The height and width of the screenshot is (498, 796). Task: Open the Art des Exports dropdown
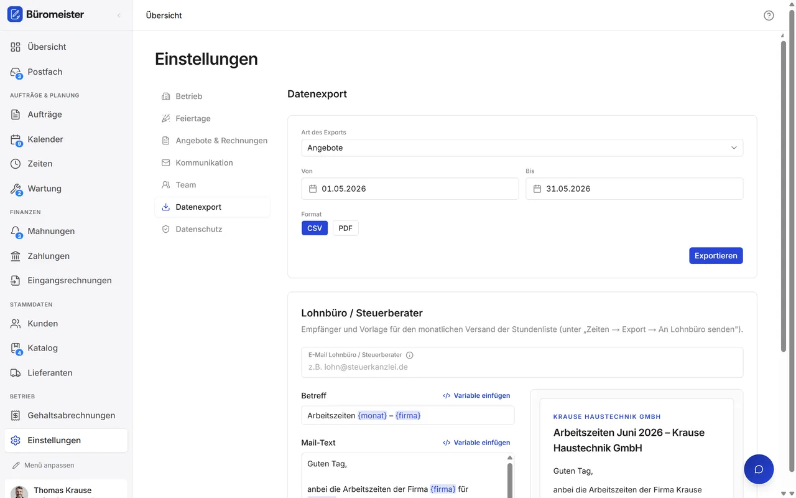coord(522,148)
